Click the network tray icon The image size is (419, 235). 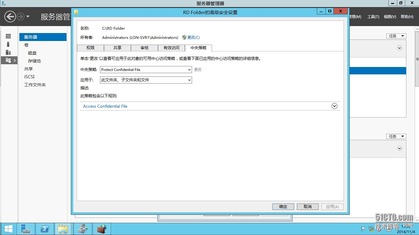point(371,229)
